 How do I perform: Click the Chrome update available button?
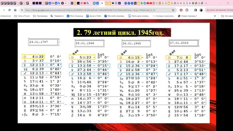point(219,10)
